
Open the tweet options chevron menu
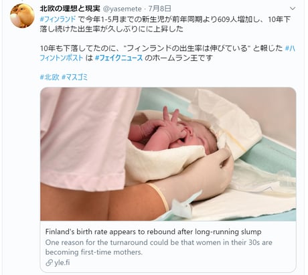pyautogui.click(x=293, y=9)
